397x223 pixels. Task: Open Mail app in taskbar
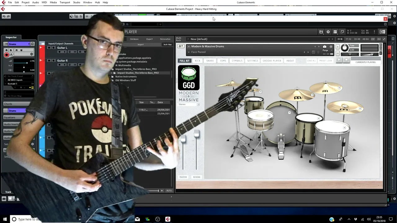point(137,219)
